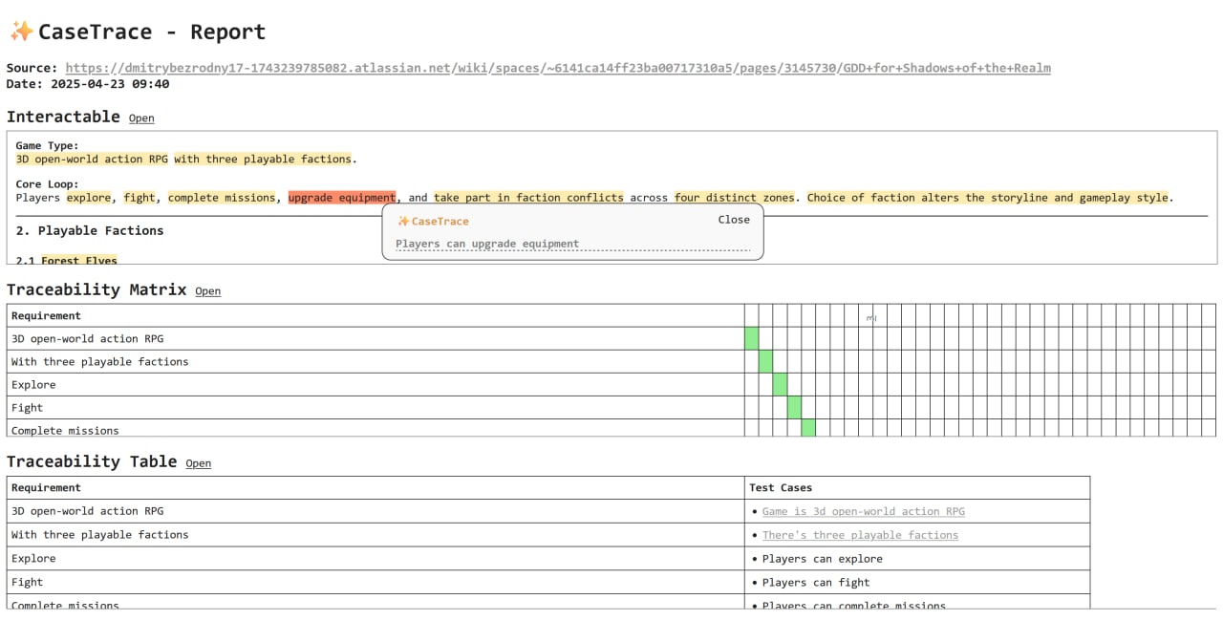
Task: Close the CaseTrace popup
Action: tap(734, 220)
